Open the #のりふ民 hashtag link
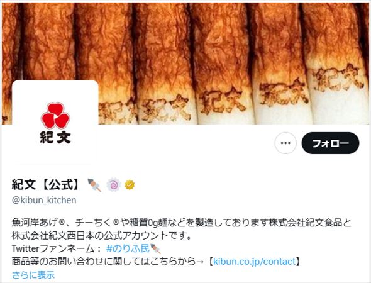This screenshot has width=371, height=283. [128, 248]
